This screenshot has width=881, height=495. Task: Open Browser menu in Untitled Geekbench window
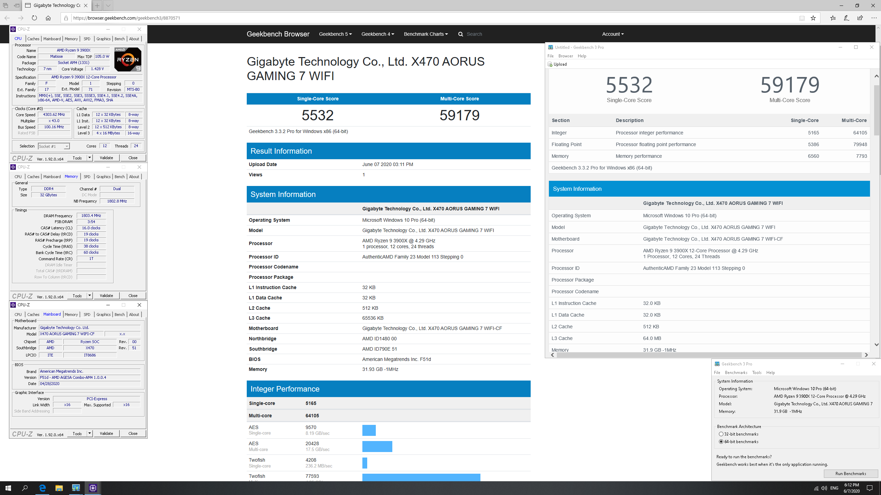click(565, 56)
